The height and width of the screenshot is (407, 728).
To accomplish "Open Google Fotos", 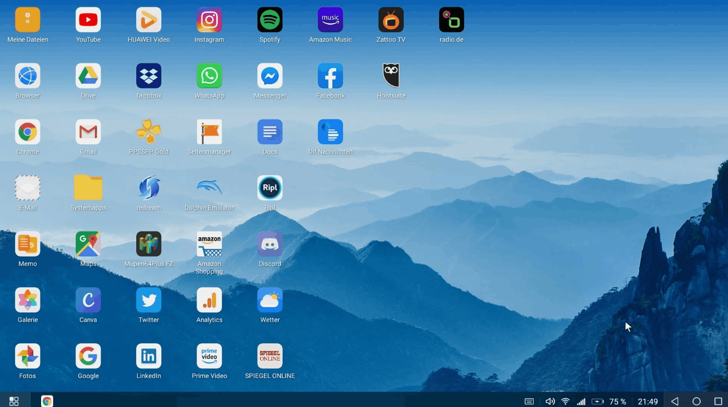I will click(x=28, y=356).
